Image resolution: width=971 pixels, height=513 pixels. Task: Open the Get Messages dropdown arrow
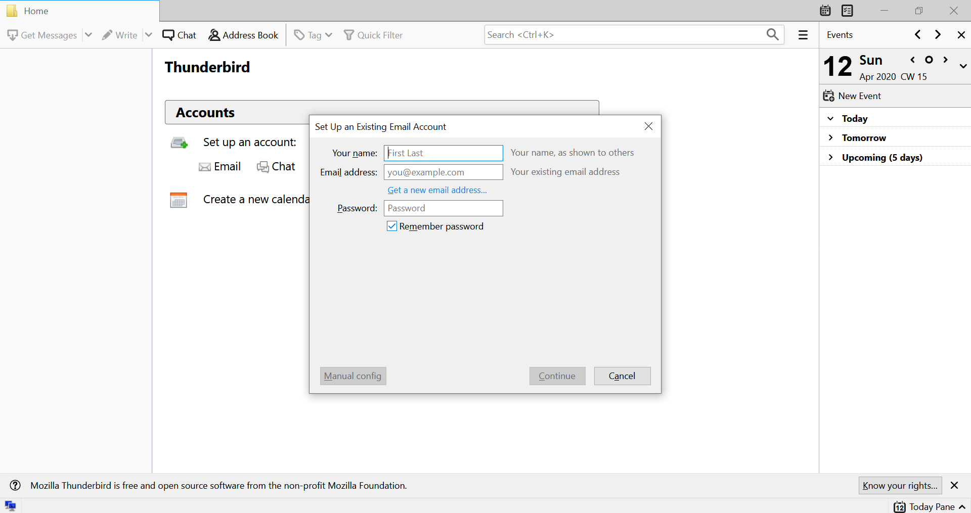coord(89,35)
